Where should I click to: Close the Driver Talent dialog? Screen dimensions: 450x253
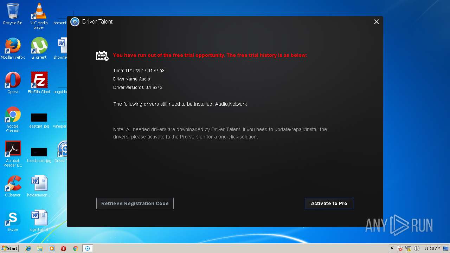pyautogui.click(x=376, y=22)
